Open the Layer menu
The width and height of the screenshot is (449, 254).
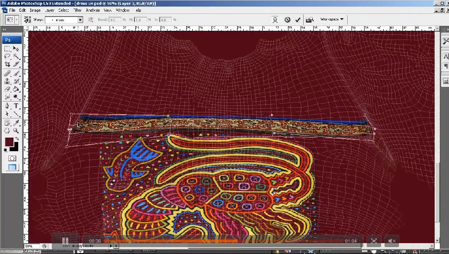coord(50,10)
